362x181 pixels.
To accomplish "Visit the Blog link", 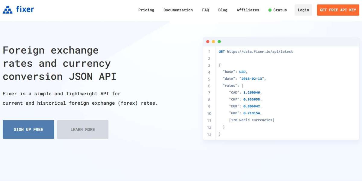I will (223, 10).
